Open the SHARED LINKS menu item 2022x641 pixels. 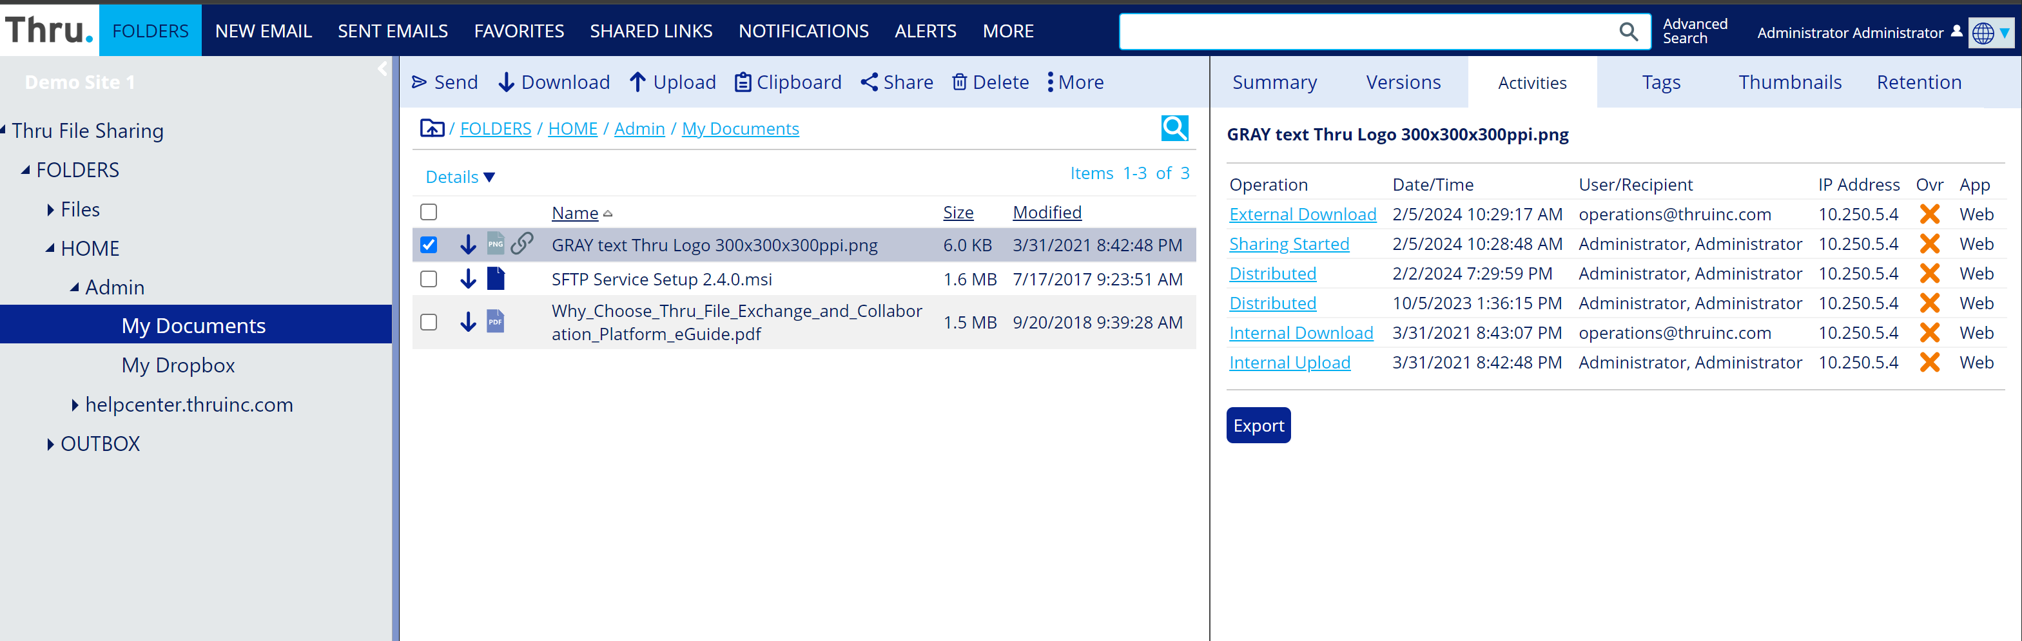pyautogui.click(x=651, y=32)
